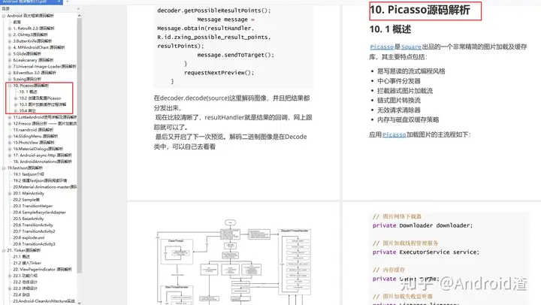Go to 20.5 BaseActivity bookmark
This screenshot has height=305, width=541.
(29, 219)
